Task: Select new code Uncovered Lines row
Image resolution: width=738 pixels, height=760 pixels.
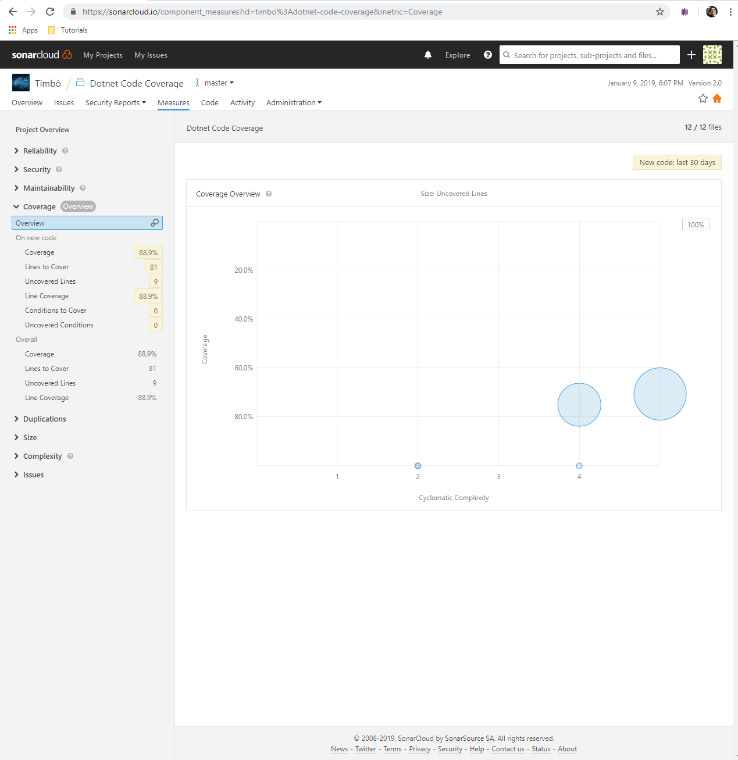Action: [87, 281]
